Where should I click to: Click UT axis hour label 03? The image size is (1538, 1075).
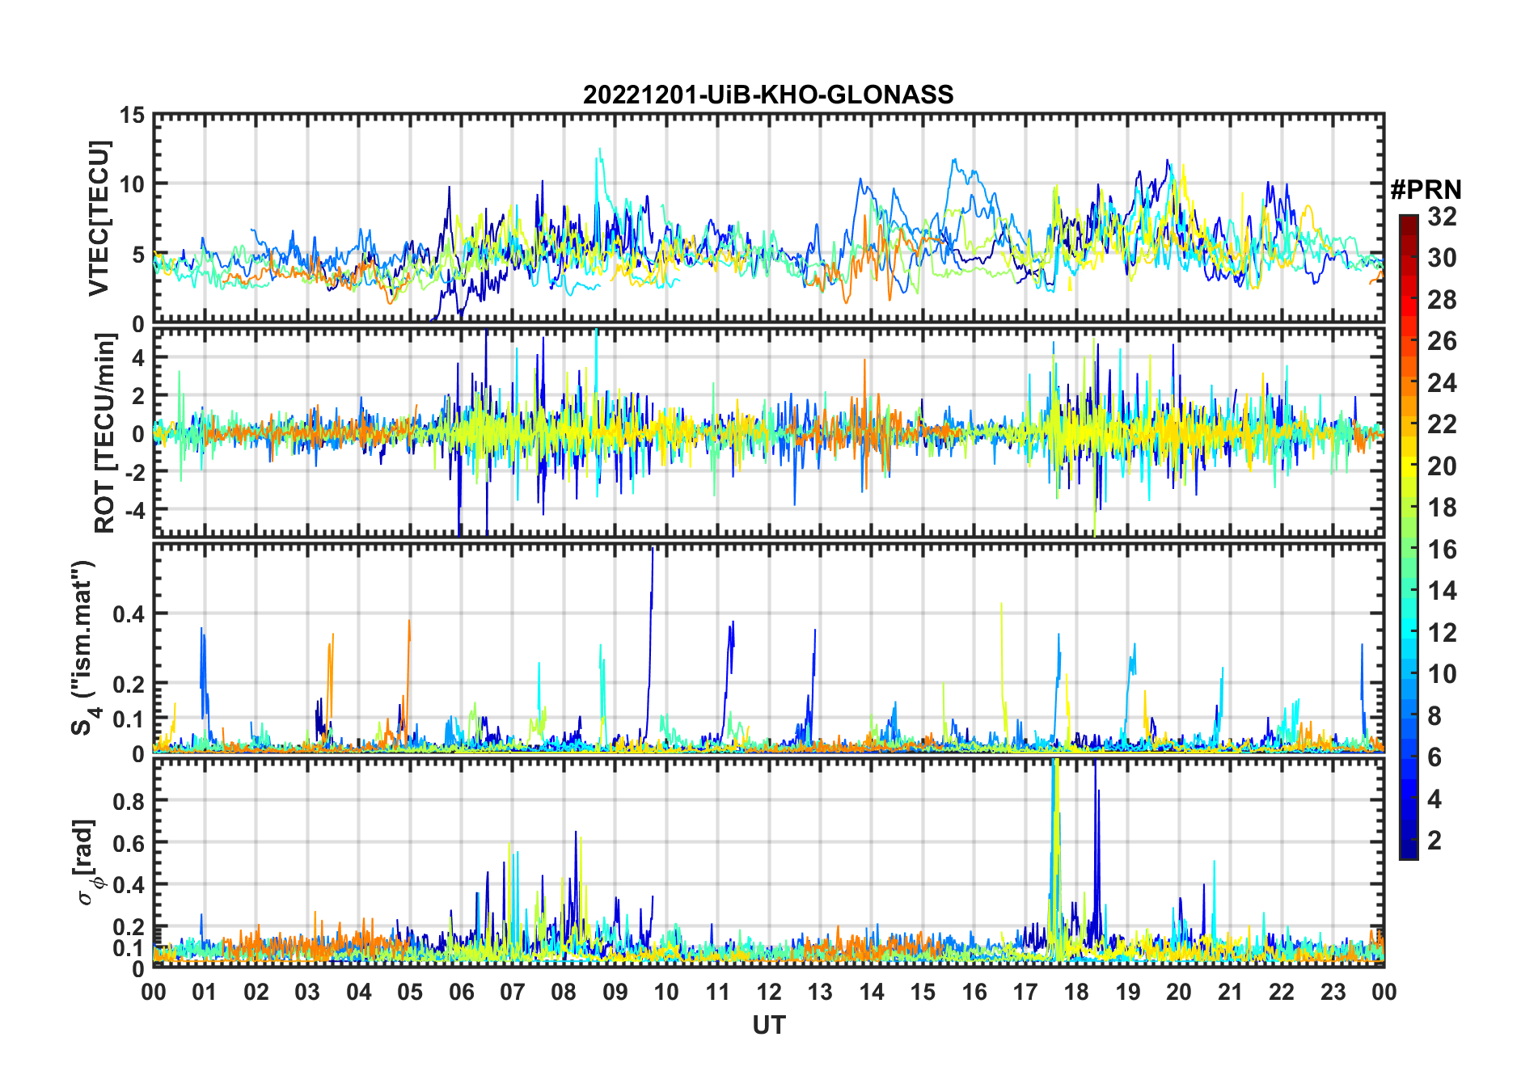click(307, 992)
